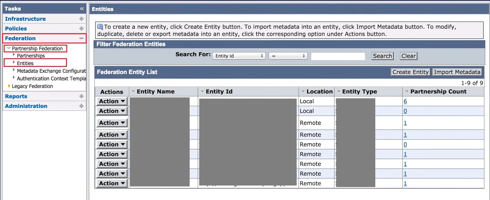The height and width of the screenshot is (200, 490).
Task: Open the Infrastructure menu
Action: click(x=25, y=19)
